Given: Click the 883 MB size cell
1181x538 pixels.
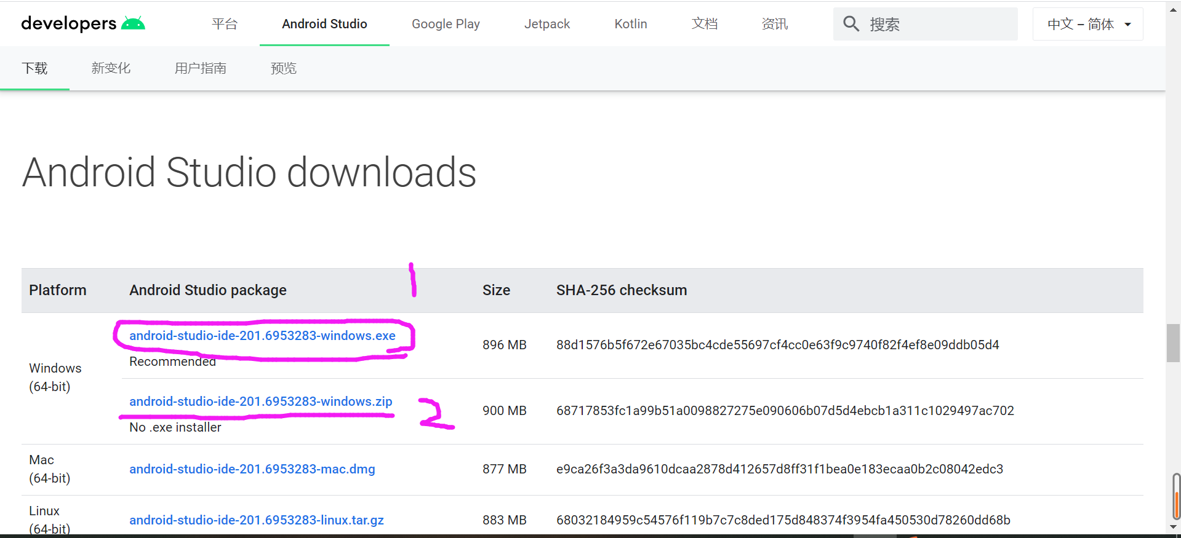Looking at the screenshot, I should tap(505, 520).
